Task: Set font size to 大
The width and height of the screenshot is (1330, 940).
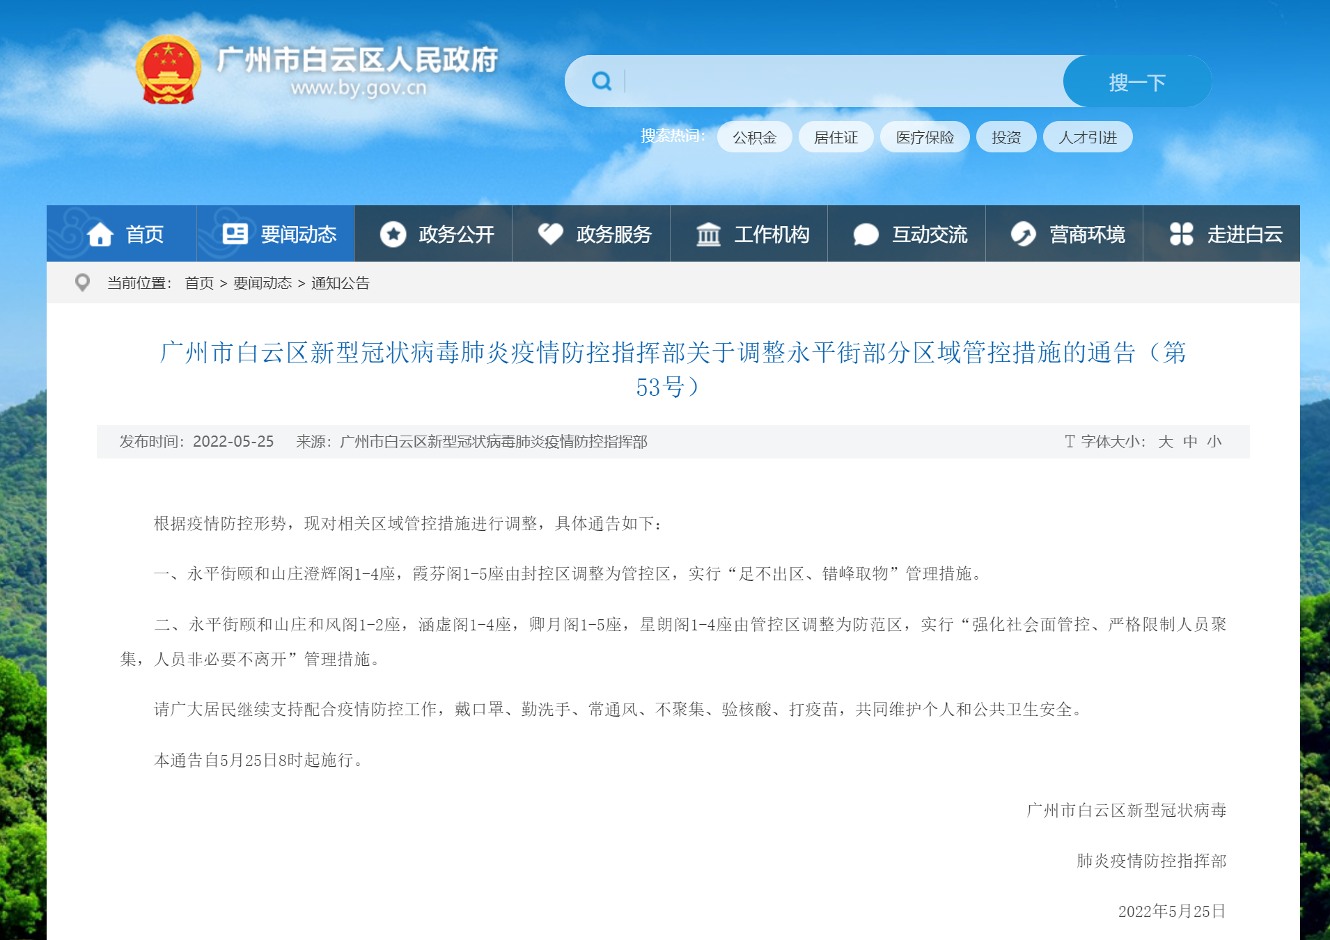Action: (x=1165, y=442)
